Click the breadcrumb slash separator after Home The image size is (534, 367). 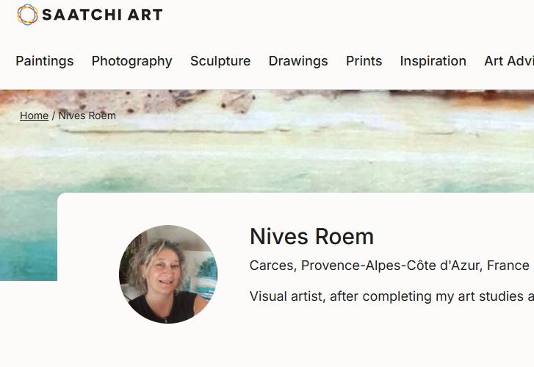[x=53, y=115]
